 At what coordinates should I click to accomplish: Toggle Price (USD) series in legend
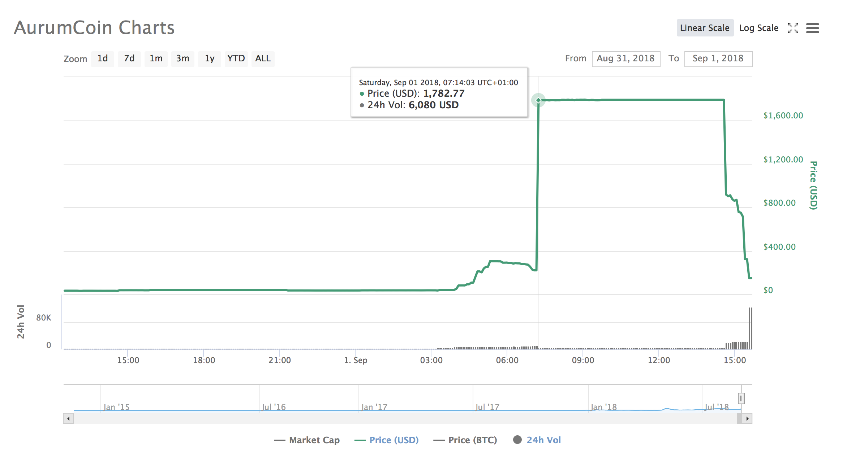point(387,440)
